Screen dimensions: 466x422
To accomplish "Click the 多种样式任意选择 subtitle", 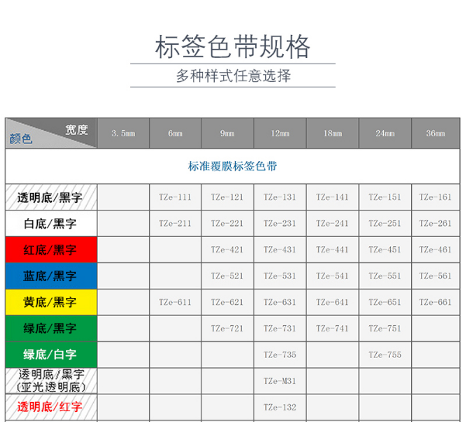I will (233, 76).
